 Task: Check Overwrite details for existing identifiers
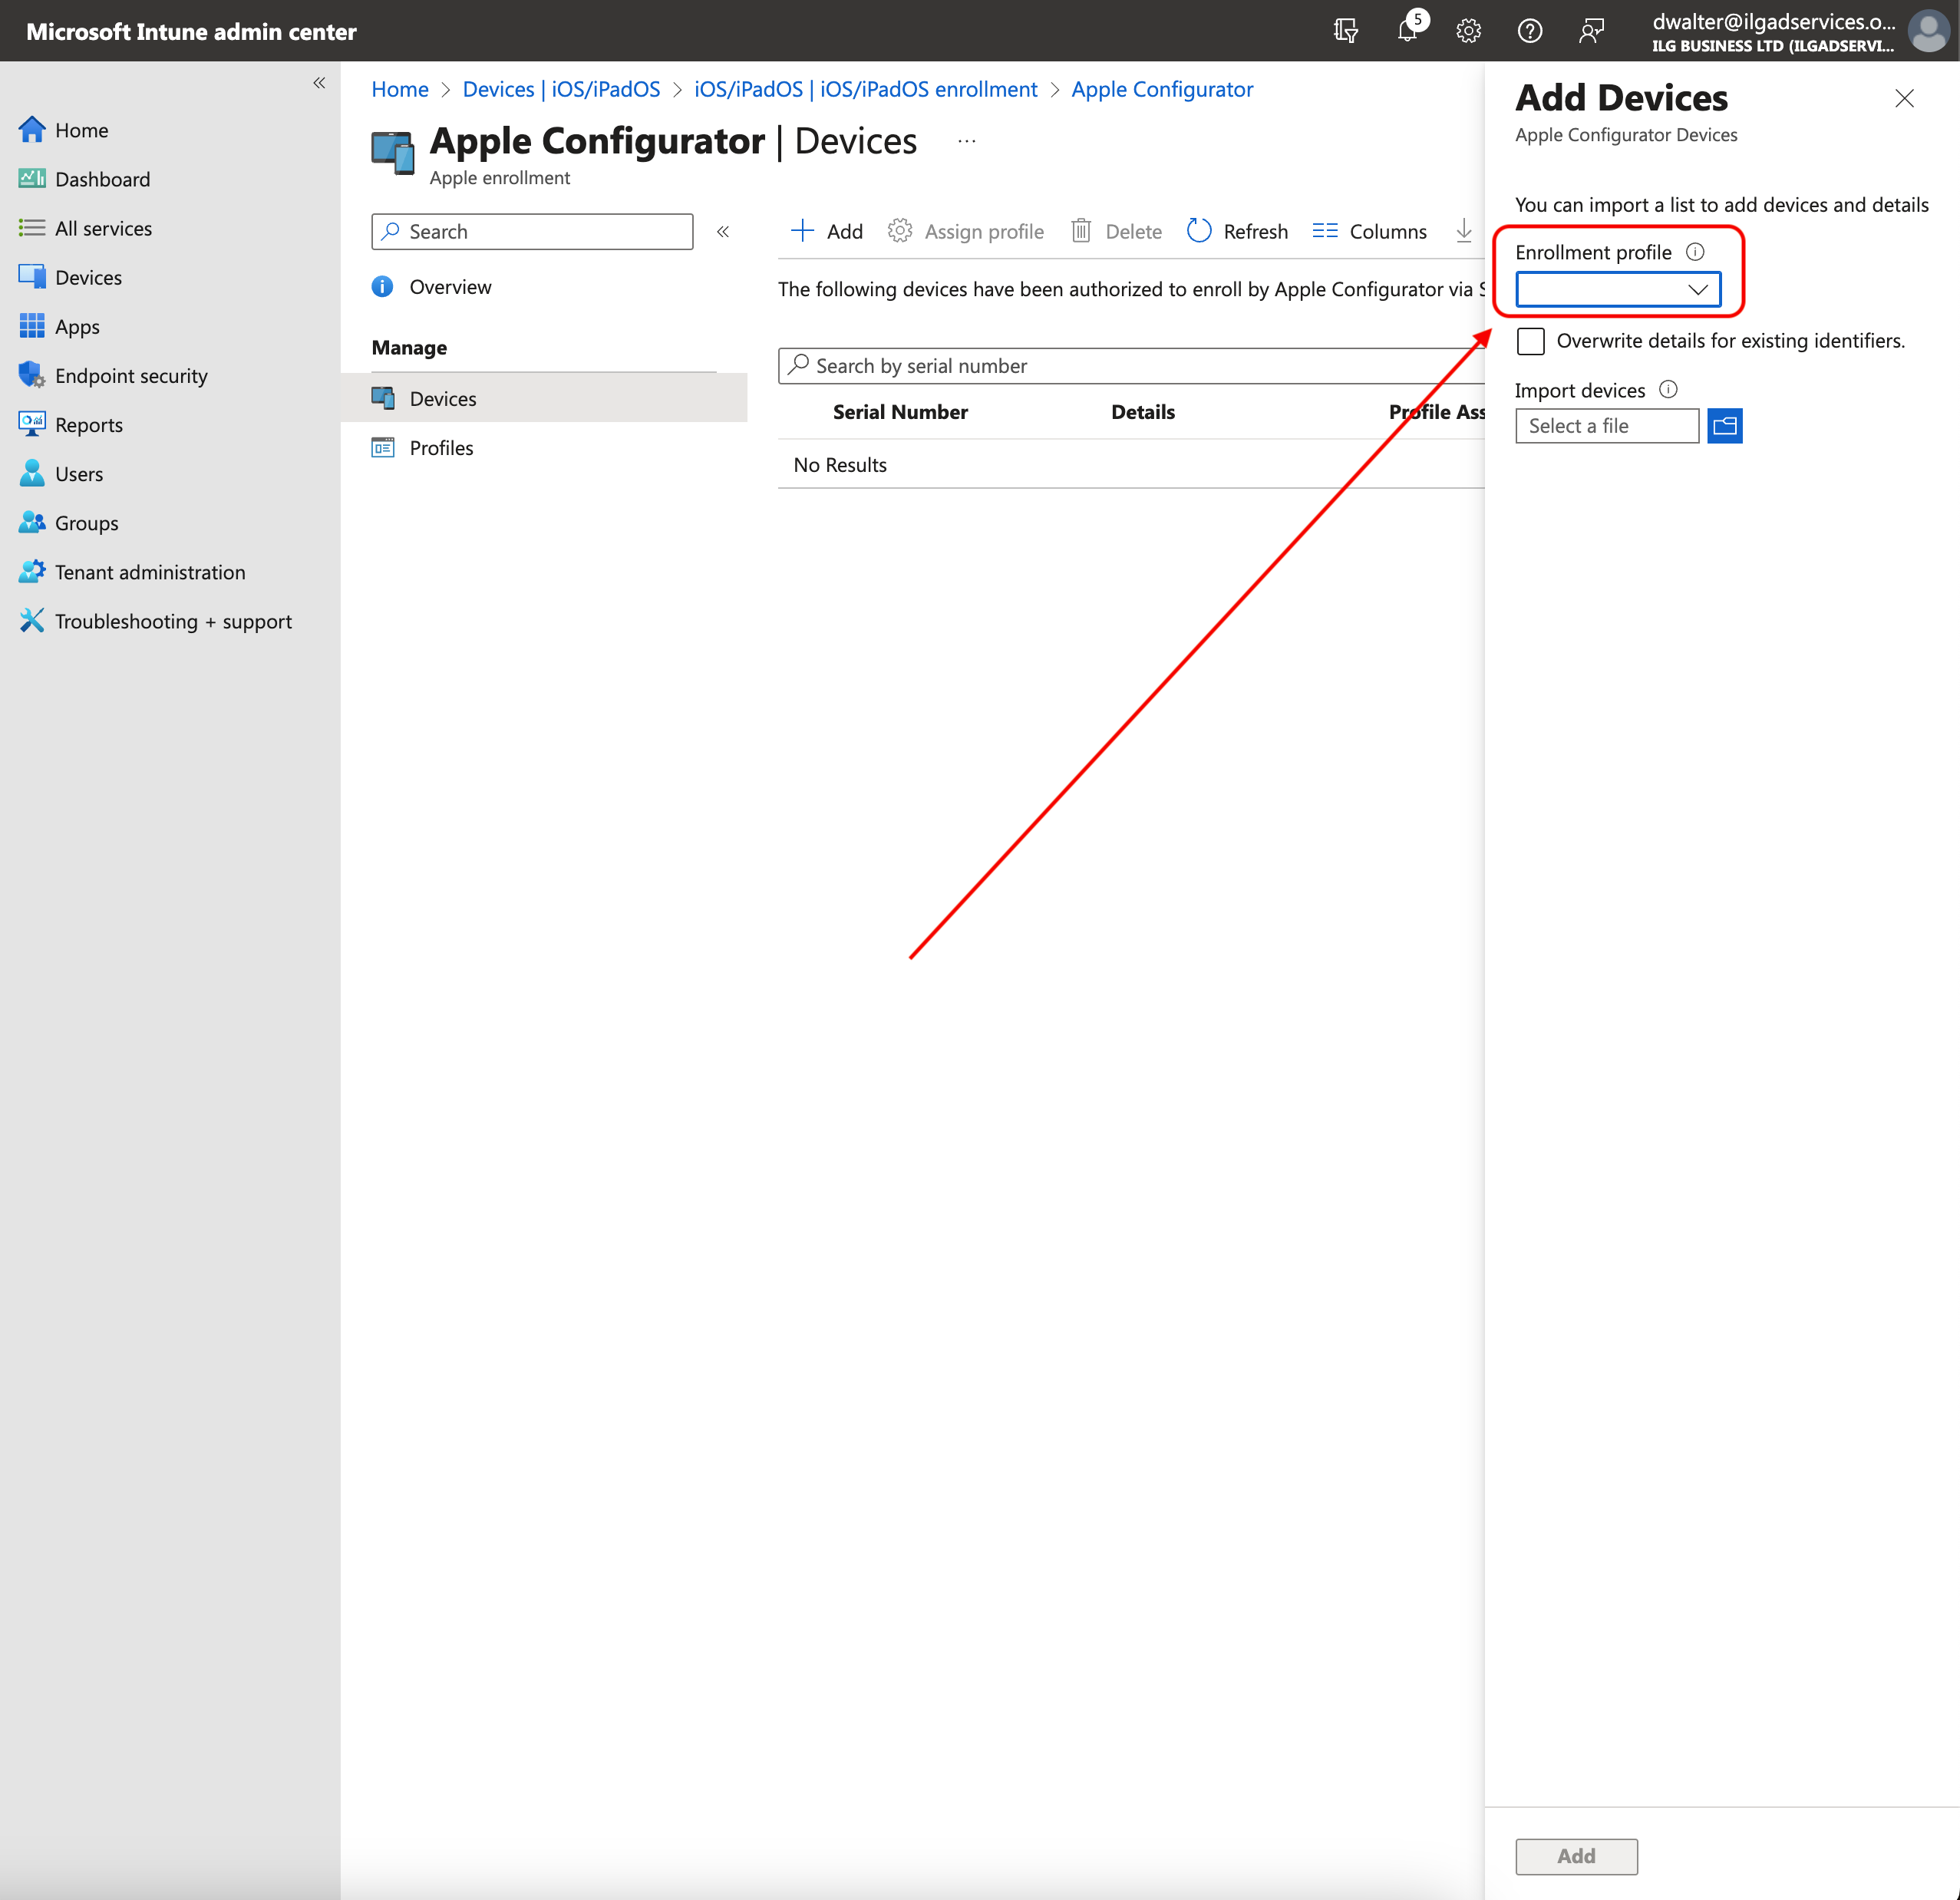[x=1530, y=341]
